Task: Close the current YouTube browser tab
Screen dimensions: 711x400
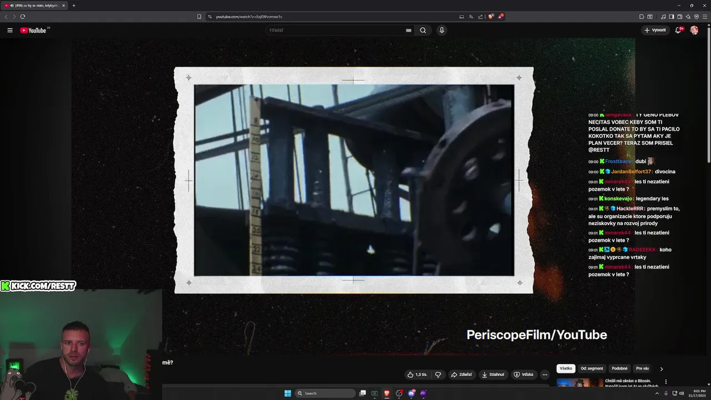Action: point(63,6)
